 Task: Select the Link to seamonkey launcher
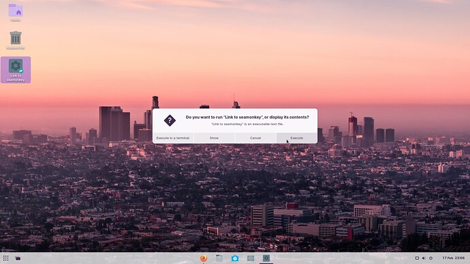pos(16,69)
